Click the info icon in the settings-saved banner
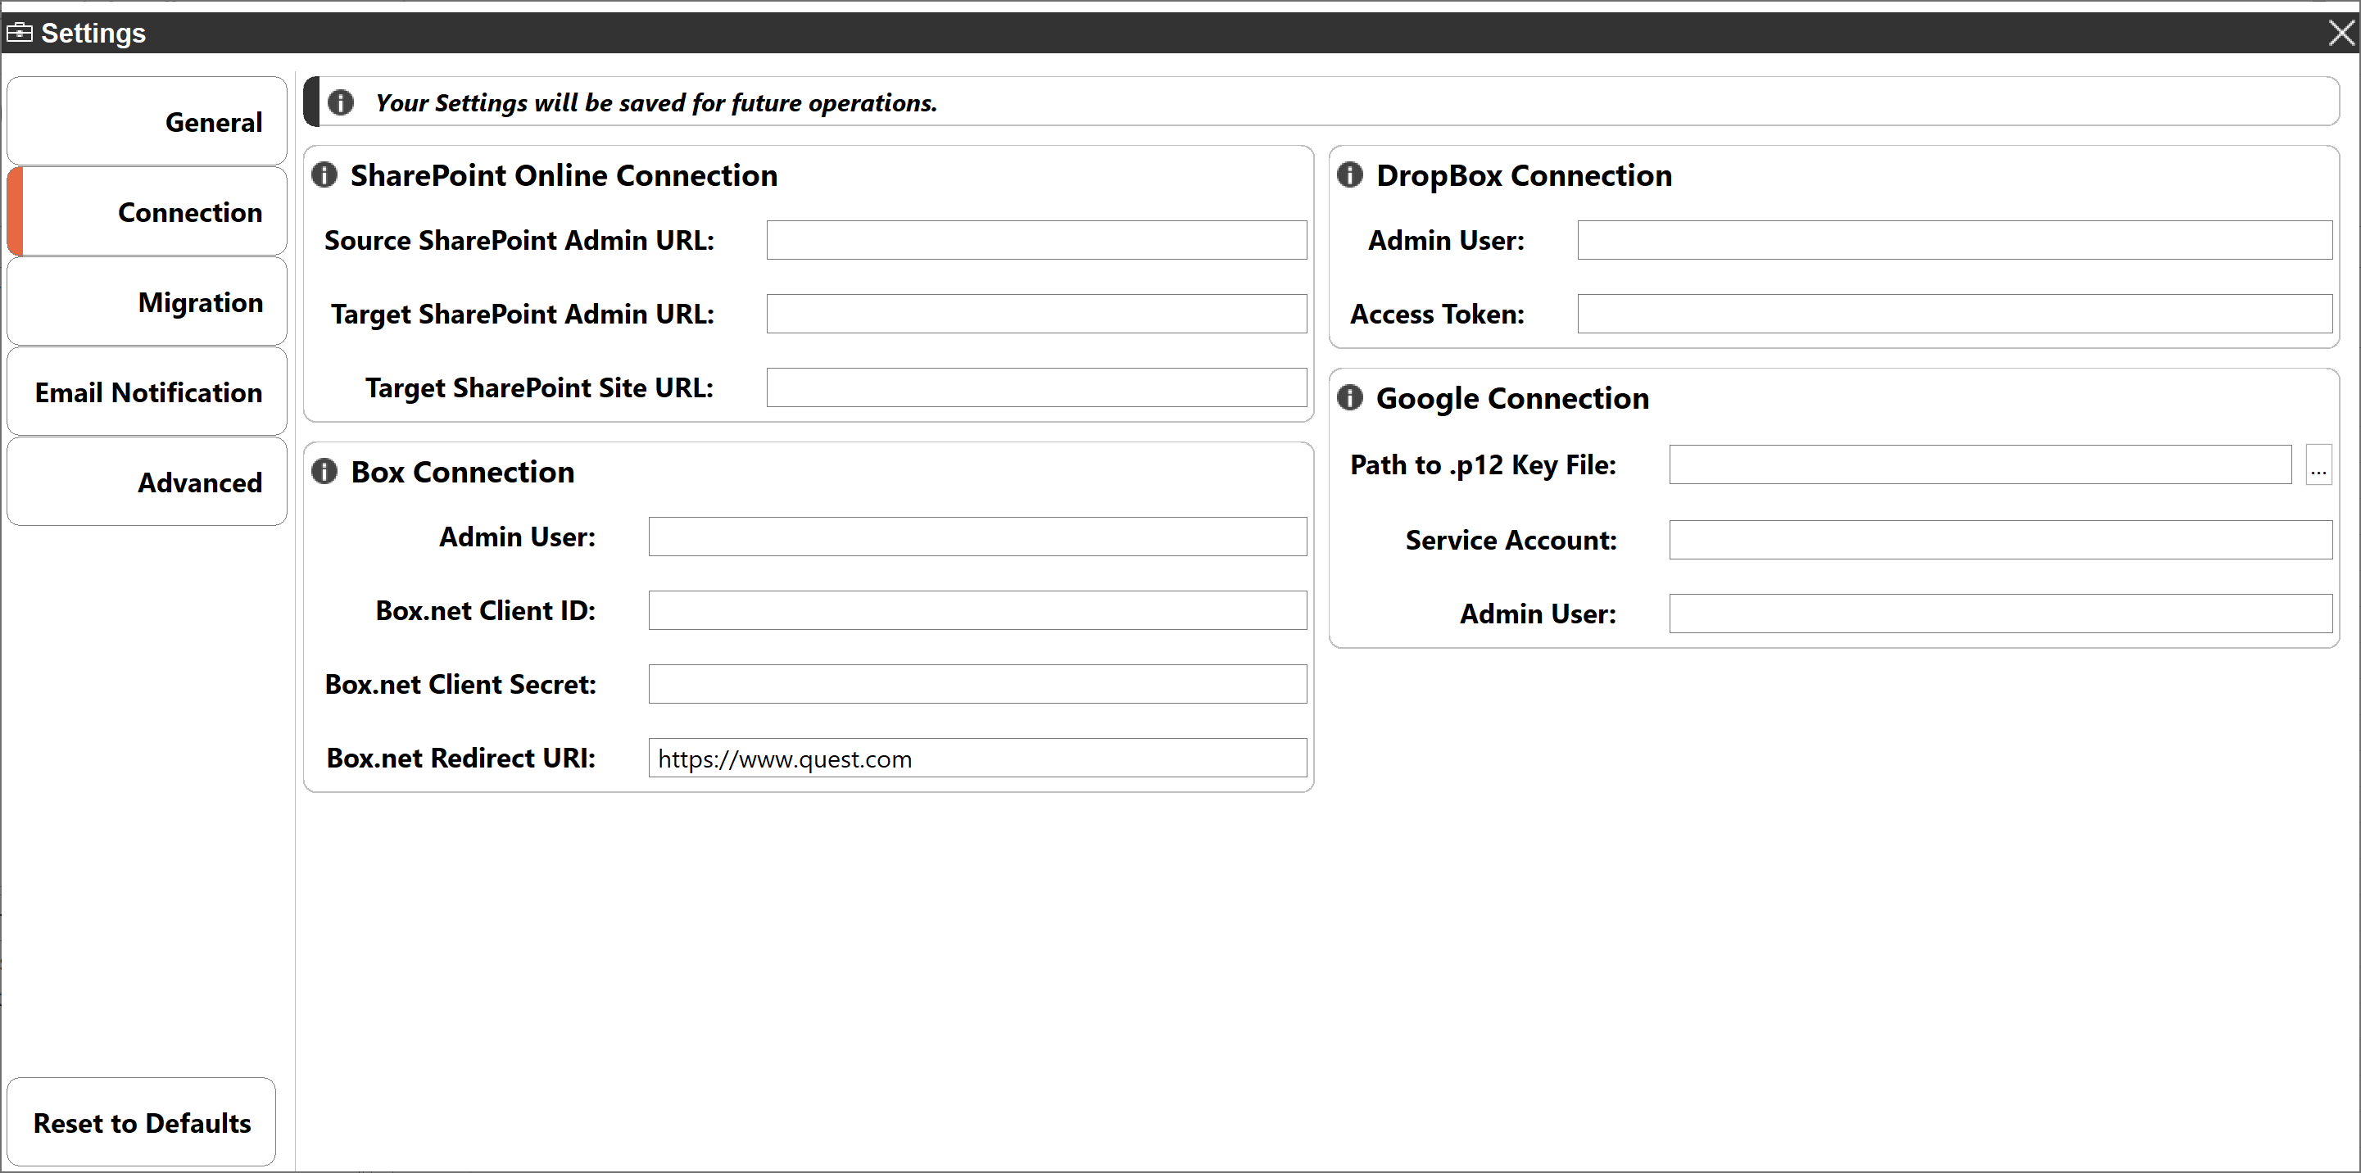This screenshot has height=1173, width=2361. pyautogui.click(x=341, y=102)
